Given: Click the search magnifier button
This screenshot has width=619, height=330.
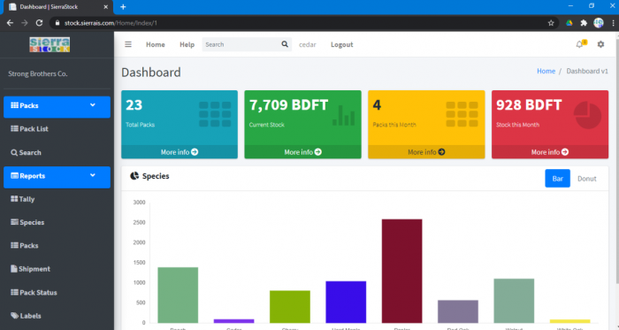Looking at the screenshot, I should 285,44.
